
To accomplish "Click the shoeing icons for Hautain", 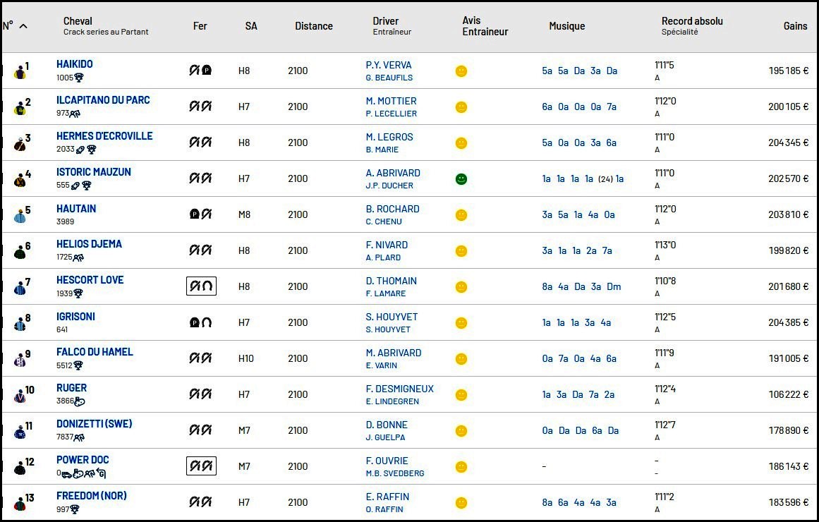I will [x=200, y=214].
